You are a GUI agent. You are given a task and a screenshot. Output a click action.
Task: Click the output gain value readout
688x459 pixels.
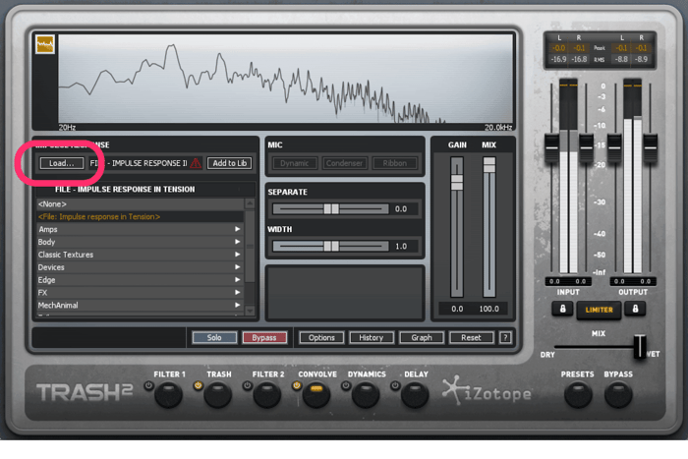click(x=633, y=281)
